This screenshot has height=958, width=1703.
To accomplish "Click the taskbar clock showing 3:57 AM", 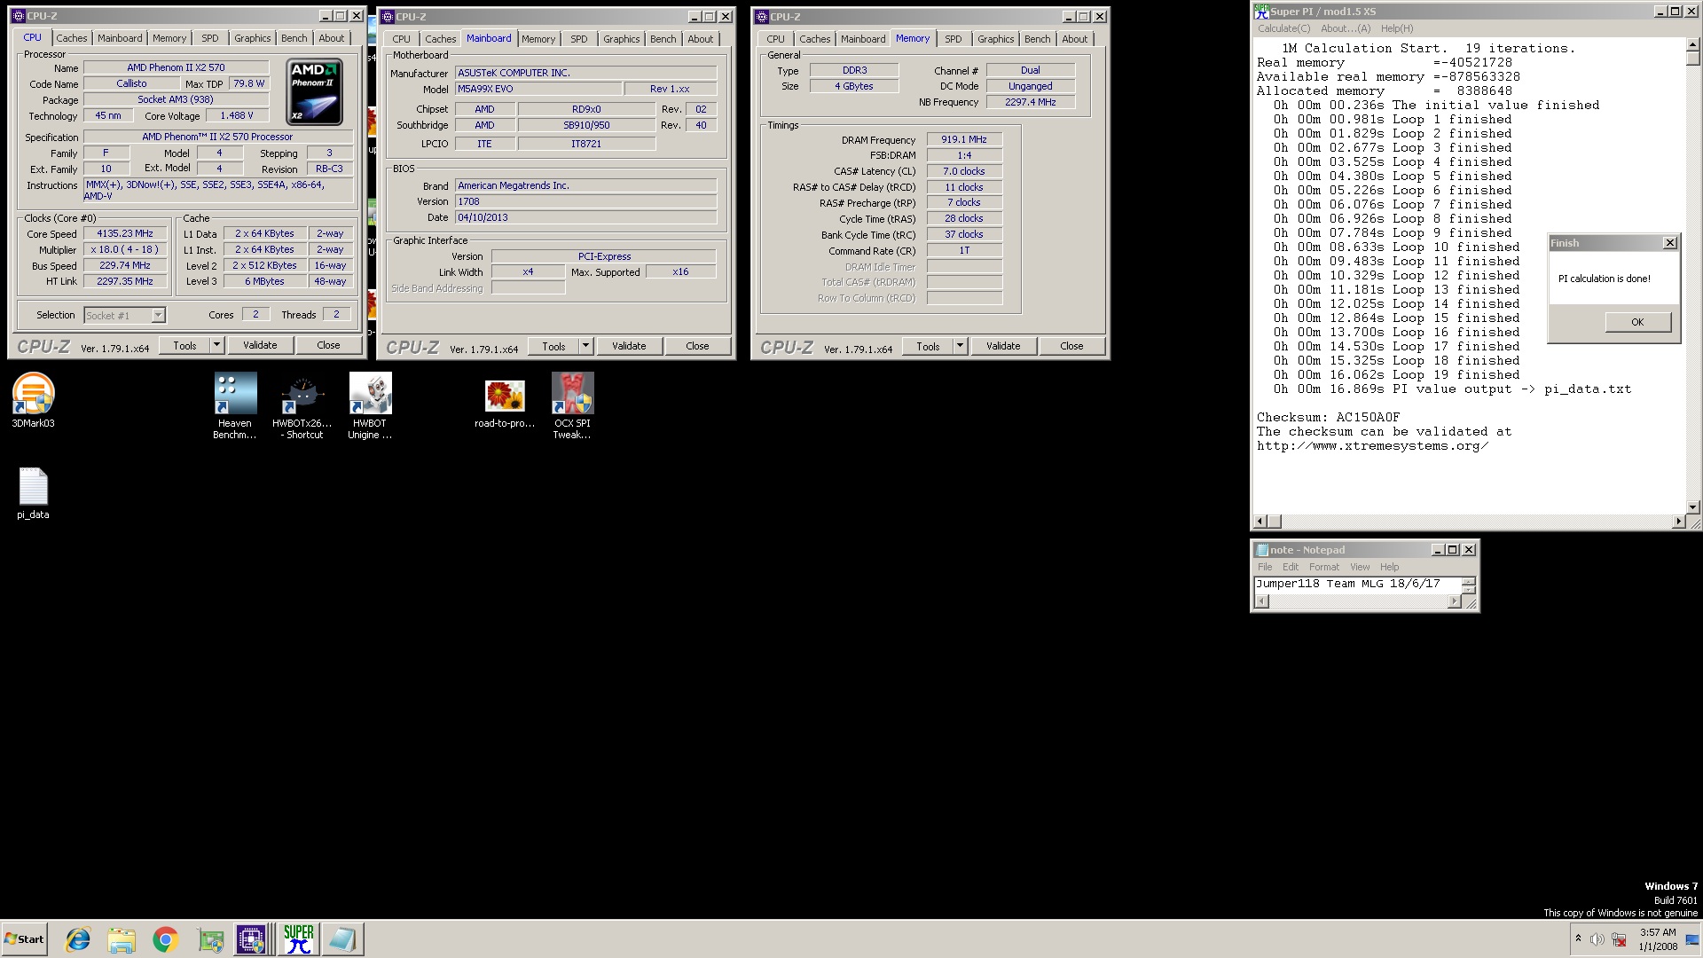I will click(x=1658, y=939).
